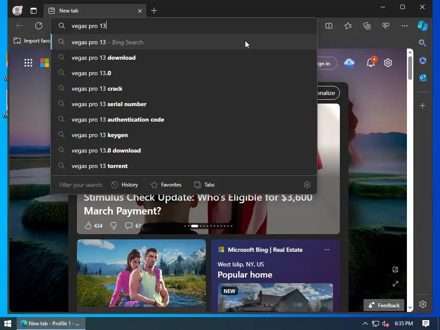
Task: Open the tab actions menu icon
Action: point(34,11)
